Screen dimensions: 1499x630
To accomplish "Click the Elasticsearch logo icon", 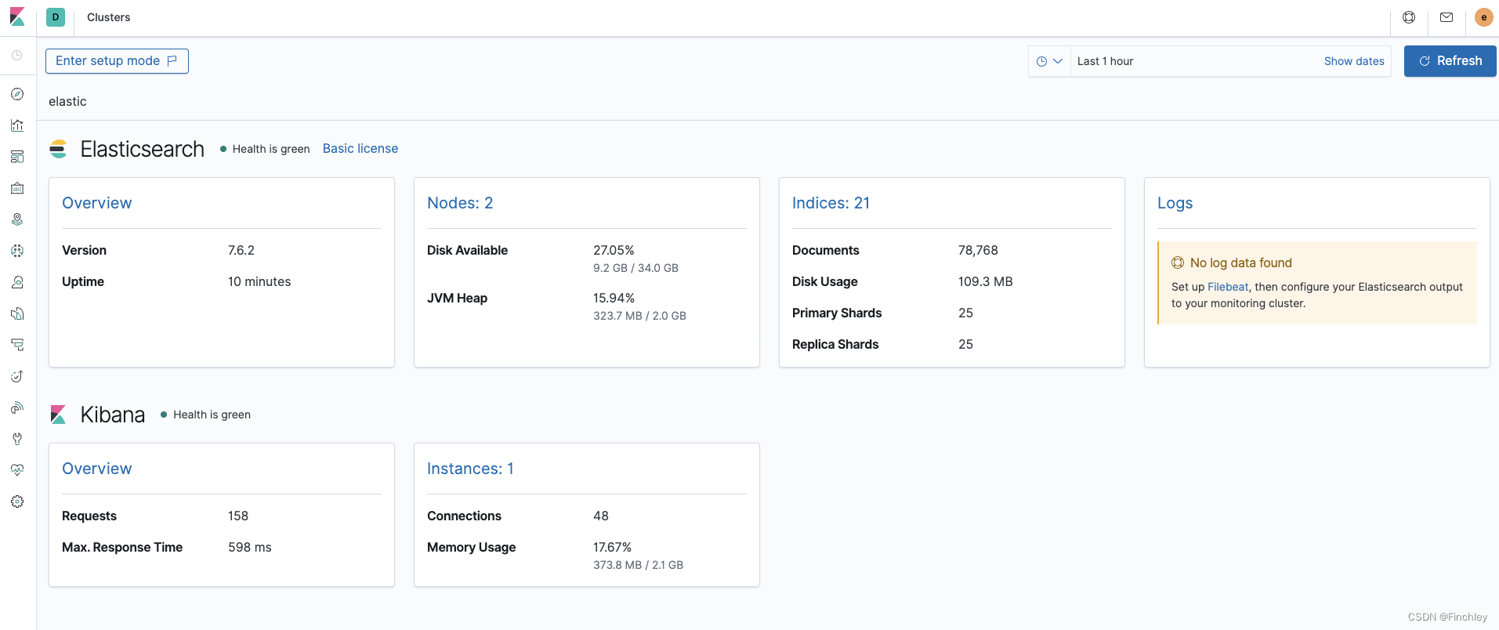I will (59, 149).
